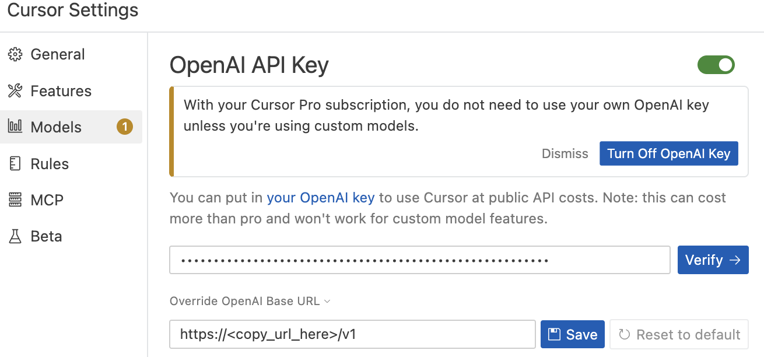Image resolution: width=764 pixels, height=357 pixels.
Task: Select the Features wrench-and-screwdriver icon
Action: [x=15, y=91]
